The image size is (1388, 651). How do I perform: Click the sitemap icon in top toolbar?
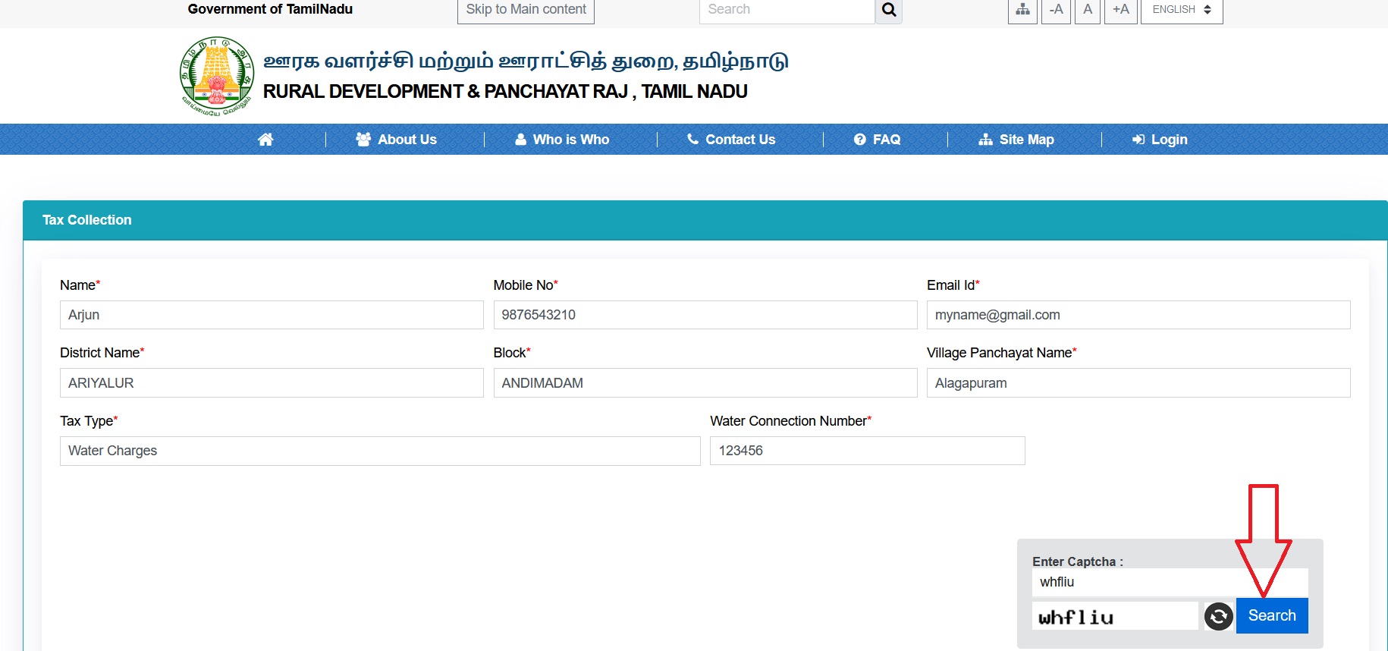tap(1022, 10)
